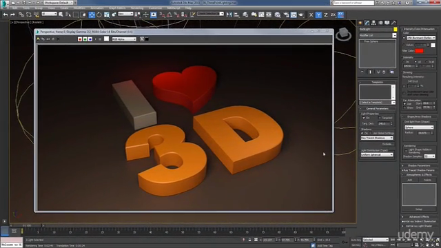The width and height of the screenshot is (441, 248).
Task: Expand the Advanced Effects rollout
Action: 419,217
